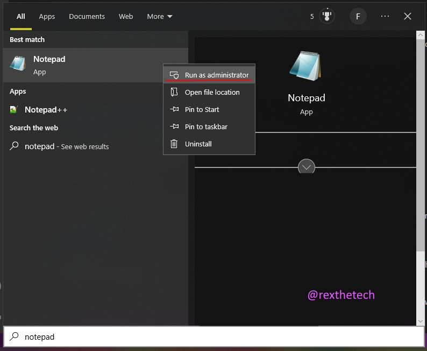Open the three-dot options menu

(x=385, y=16)
